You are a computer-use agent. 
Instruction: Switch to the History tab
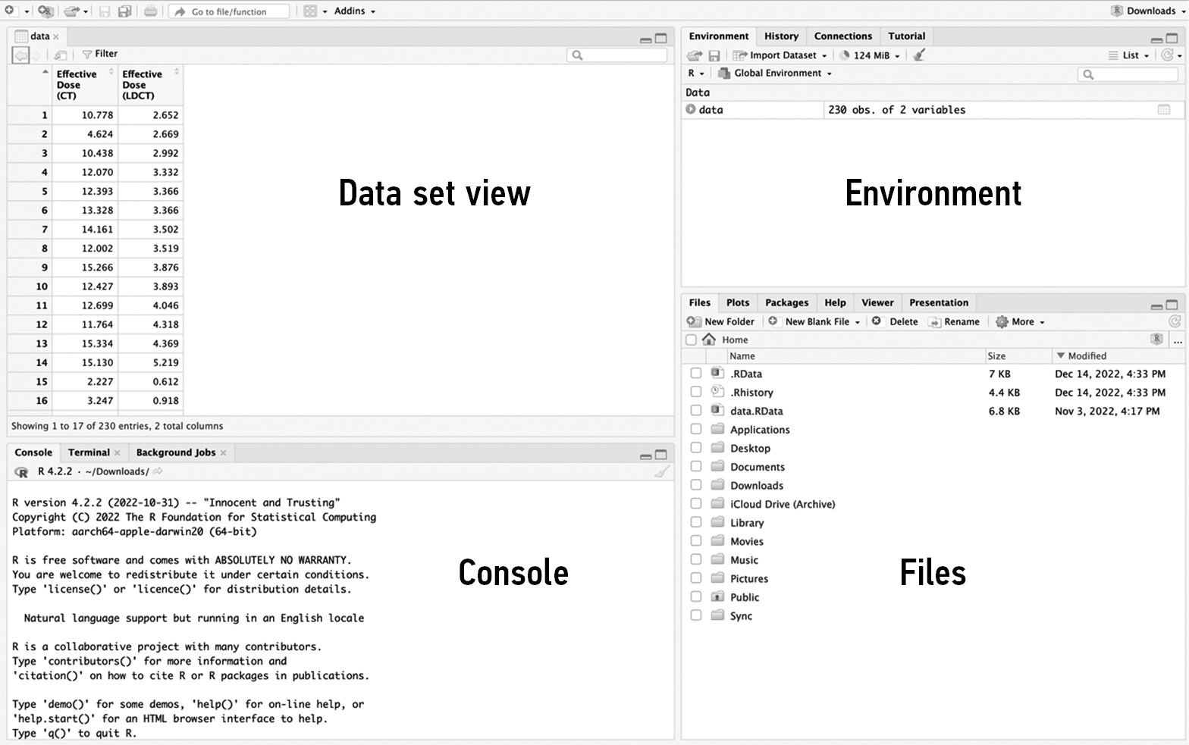(x=781, y=36)
